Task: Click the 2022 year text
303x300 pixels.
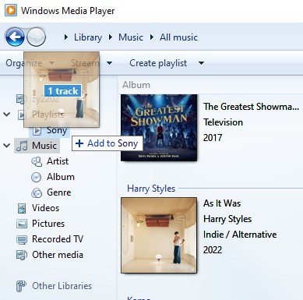Action: (x=213, y=250)
